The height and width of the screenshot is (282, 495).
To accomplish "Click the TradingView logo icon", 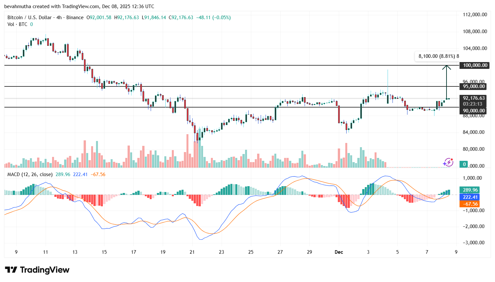I will click(x=12, y=270).
